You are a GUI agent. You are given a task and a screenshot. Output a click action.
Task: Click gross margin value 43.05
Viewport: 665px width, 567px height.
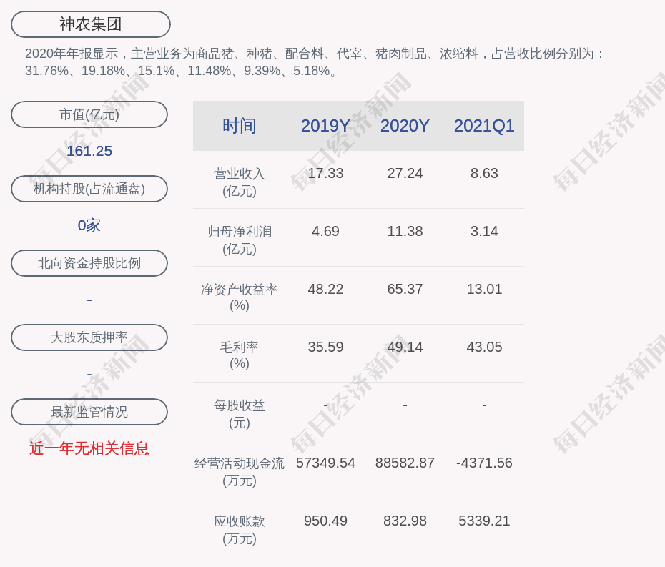pyautogui.click(x=484, y=347)
